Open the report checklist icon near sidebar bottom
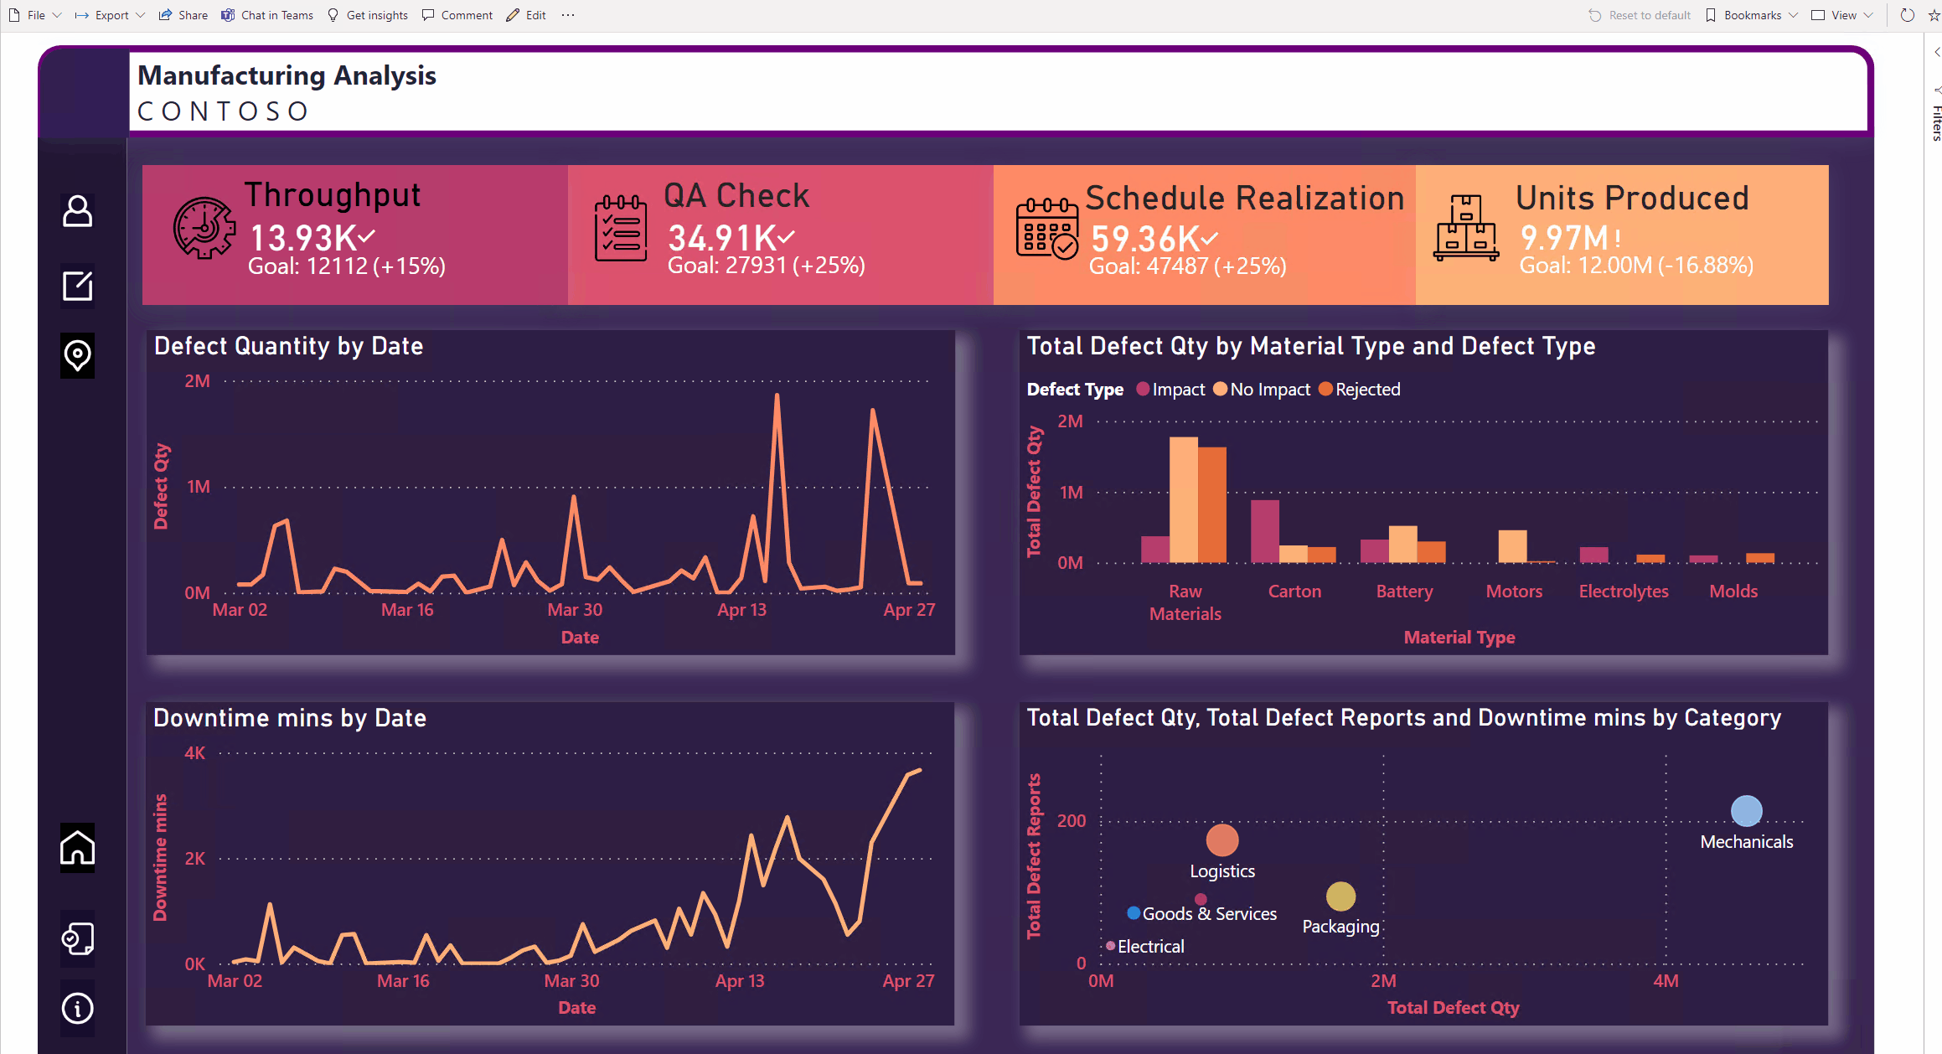 point(77,938)
